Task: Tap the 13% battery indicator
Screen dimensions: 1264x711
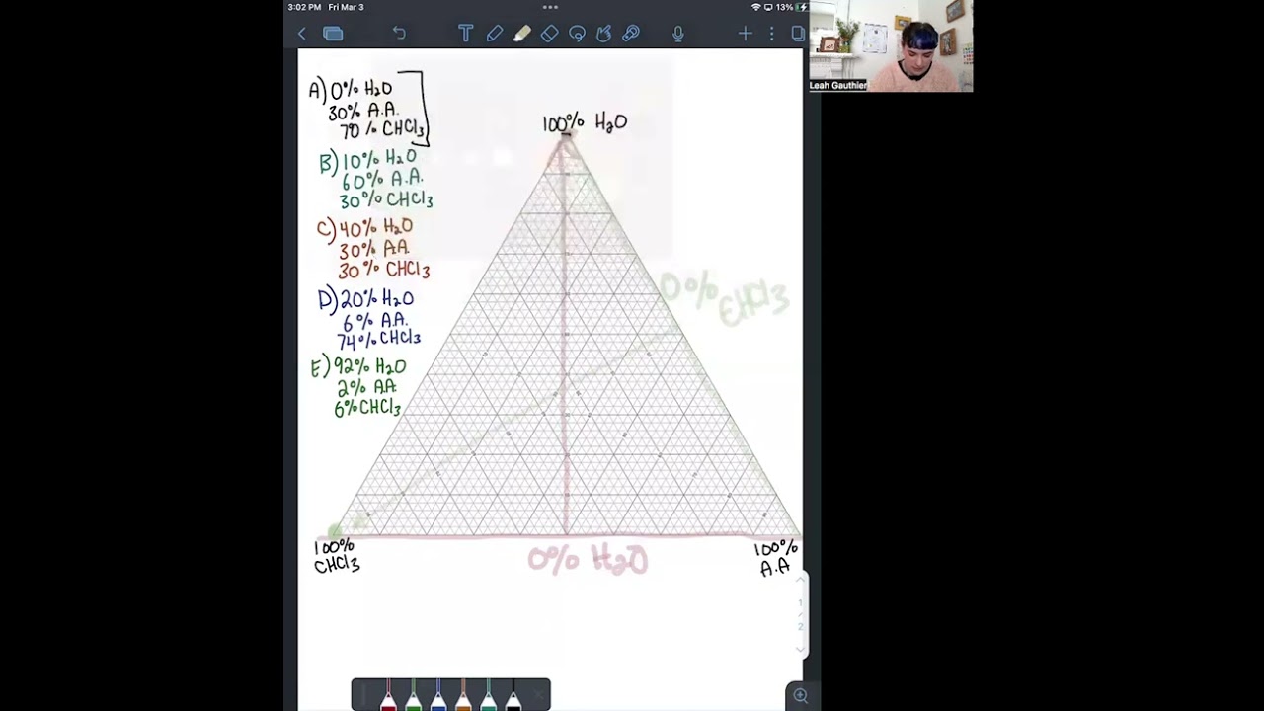Action: pos(791,7)
